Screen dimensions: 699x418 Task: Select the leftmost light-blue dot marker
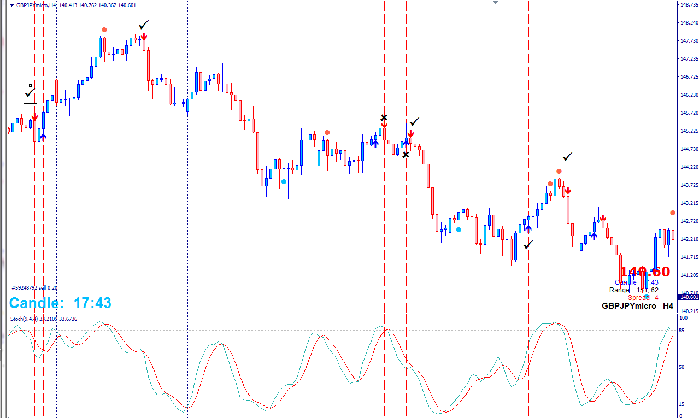(x=284, y=181)
